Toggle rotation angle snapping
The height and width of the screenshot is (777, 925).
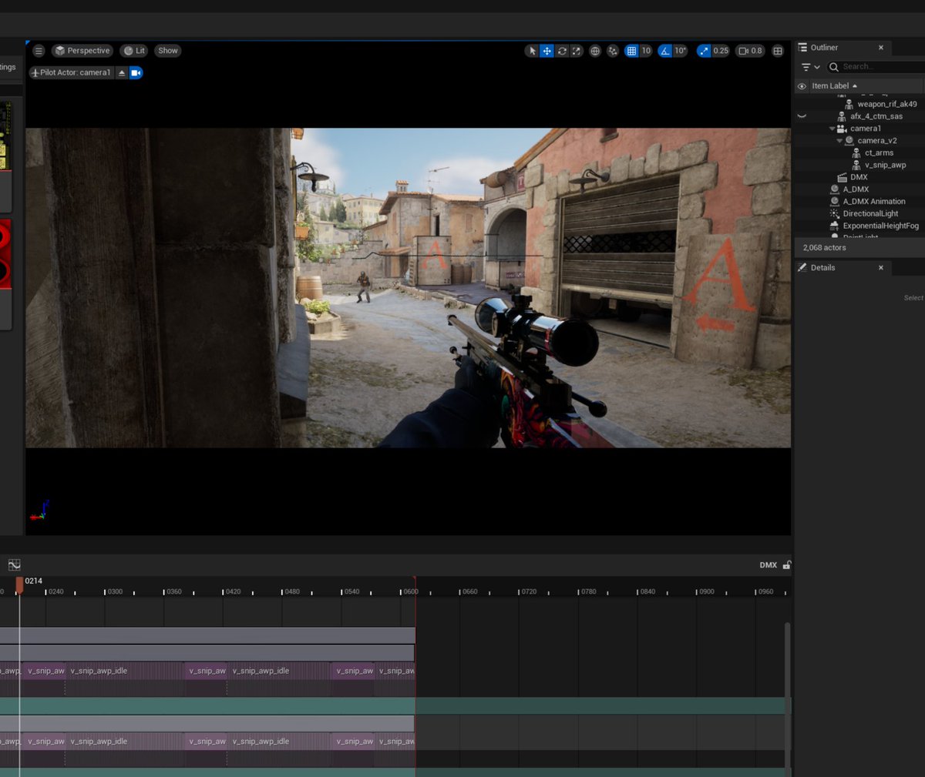[664, 51]
